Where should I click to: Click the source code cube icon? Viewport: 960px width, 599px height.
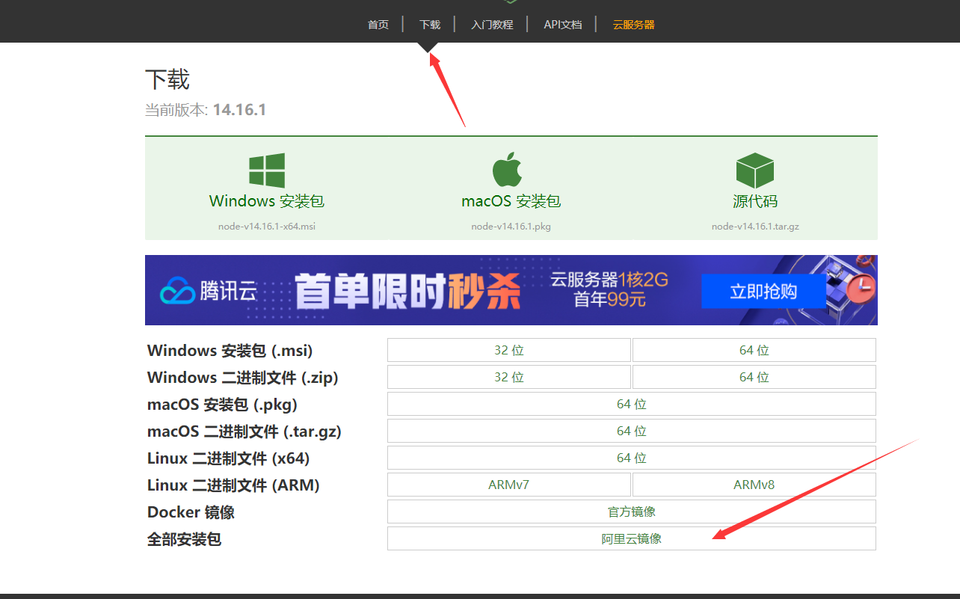pos(754,171)
